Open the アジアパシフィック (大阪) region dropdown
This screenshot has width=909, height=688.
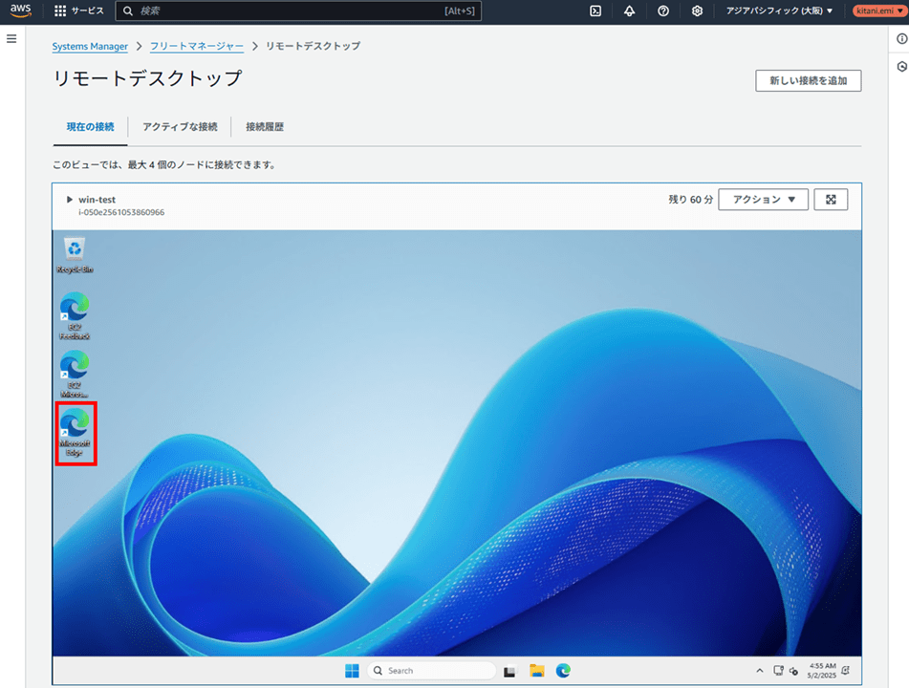[779, 11]
